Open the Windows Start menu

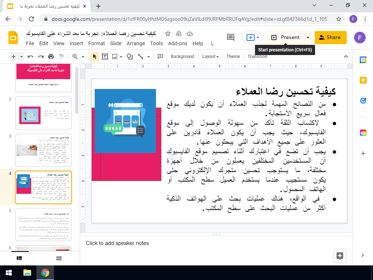pyautogui.click(x=9, y=273)
